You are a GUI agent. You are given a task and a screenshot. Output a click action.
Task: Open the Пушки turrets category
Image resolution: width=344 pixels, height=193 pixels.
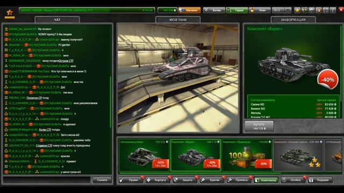click(x=131, y=180)
